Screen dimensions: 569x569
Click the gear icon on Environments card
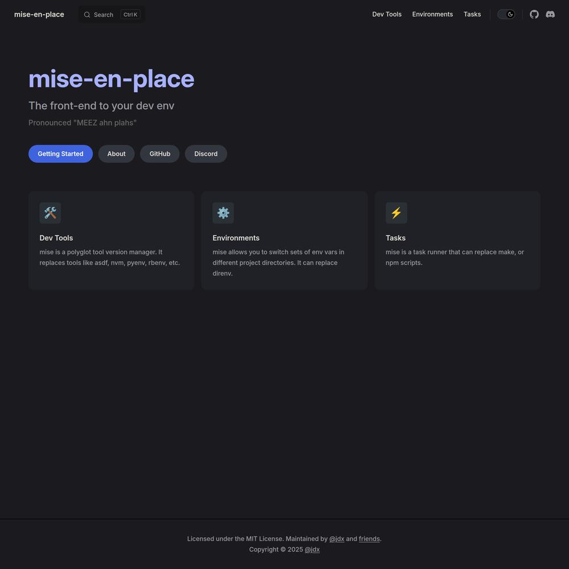coord(223,213)
